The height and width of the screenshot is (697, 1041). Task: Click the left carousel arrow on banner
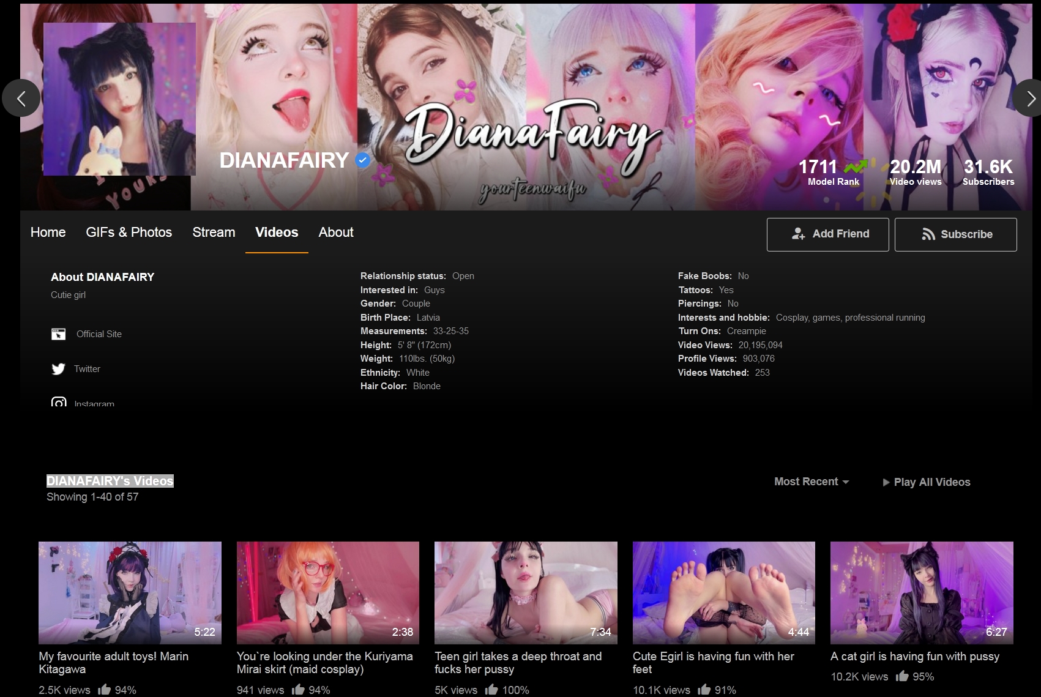click(x=21, y=98)
